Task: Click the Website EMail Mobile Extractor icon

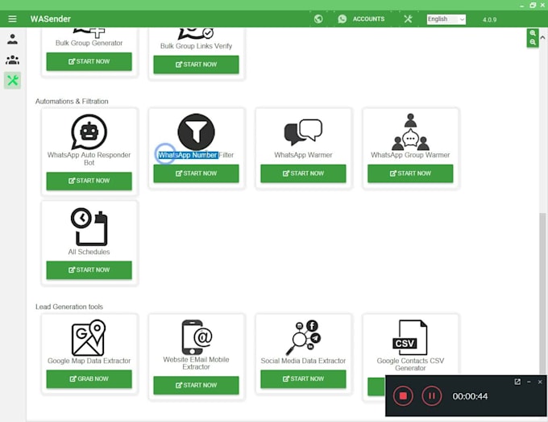Action: [197, 337]
